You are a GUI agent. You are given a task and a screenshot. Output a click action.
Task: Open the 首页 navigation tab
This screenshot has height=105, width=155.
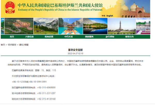pyautogui.click(x=12, y=37)
